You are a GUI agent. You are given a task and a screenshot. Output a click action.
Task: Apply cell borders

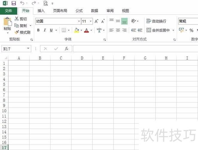point(64,30)
